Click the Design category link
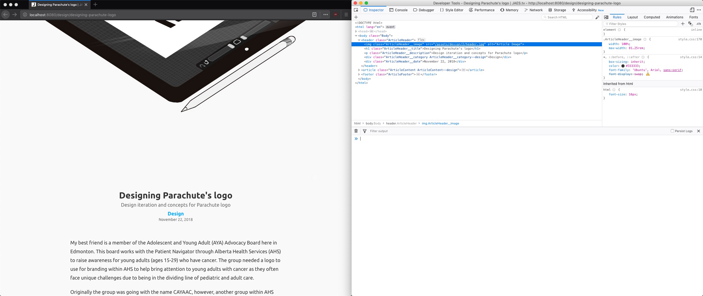 (175, 213)
